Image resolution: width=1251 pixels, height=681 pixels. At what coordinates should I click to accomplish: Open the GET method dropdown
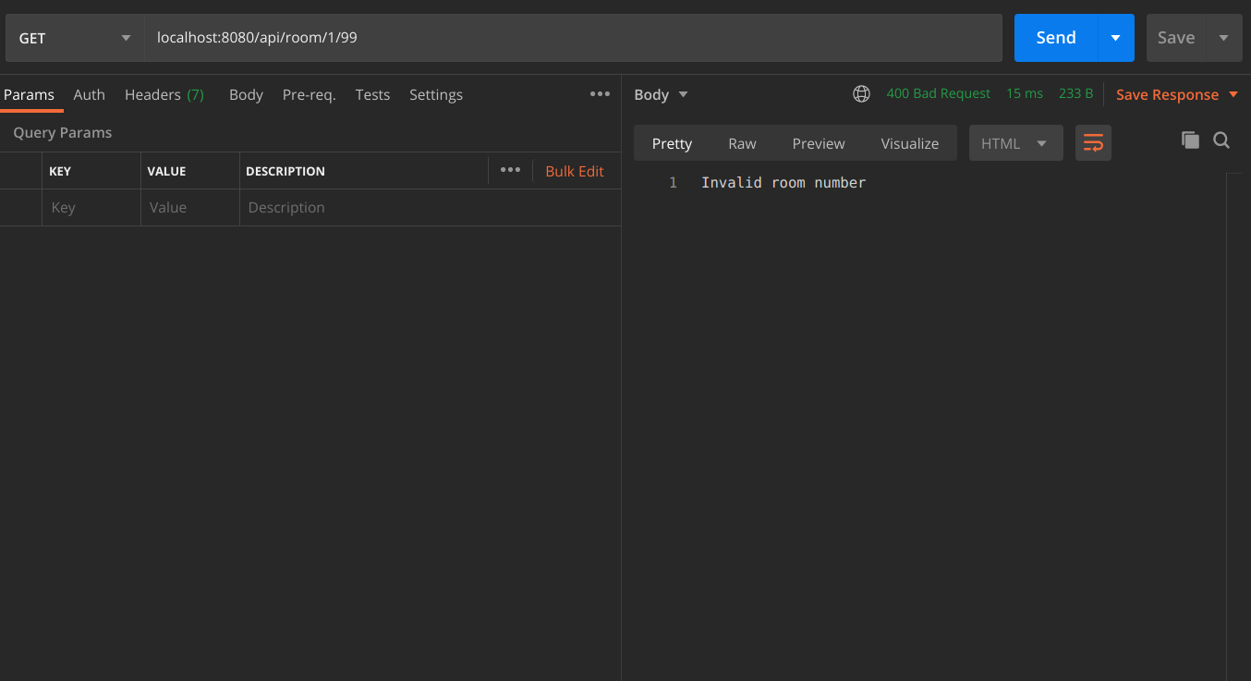[75, 38]
